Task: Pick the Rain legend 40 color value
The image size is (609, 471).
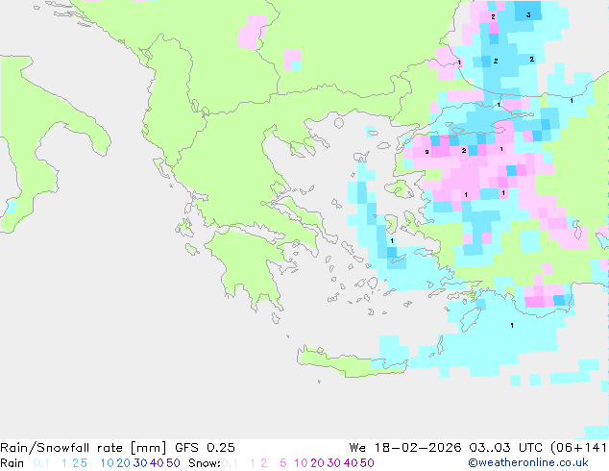Action: click(157, 463)
